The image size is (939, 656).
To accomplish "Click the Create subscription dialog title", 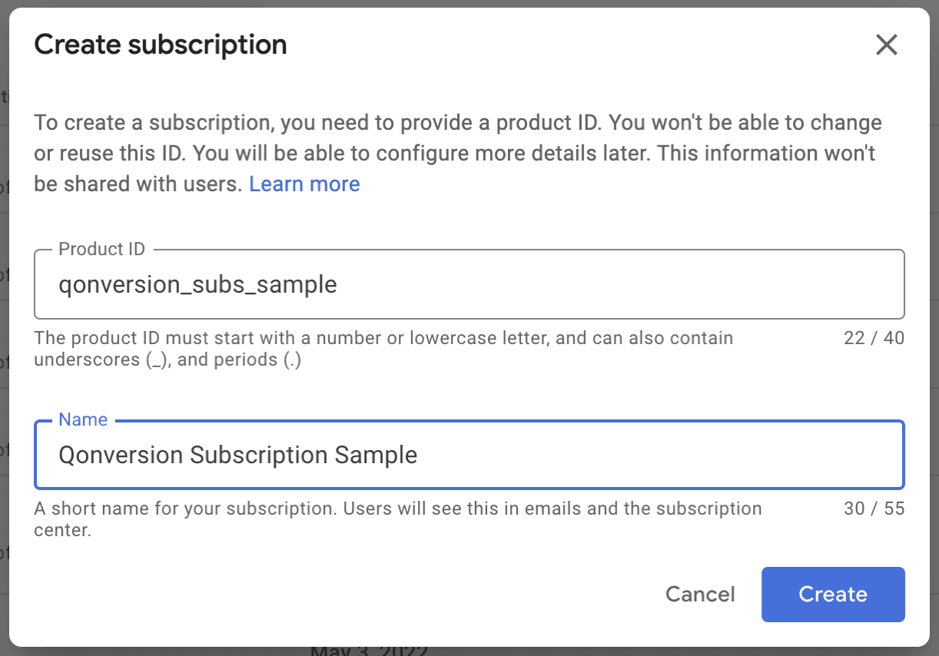I will [160, 45].
